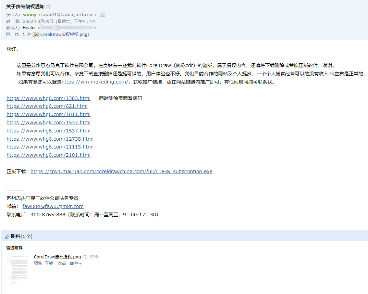Click 下载 to download the attachment
This screenshot has width=368, height=294.
(49, 264)
